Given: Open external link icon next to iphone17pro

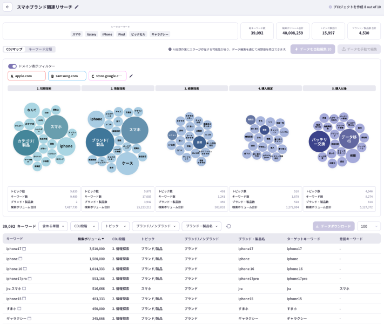Looking at the screenshot, I should tap(30, 279).
